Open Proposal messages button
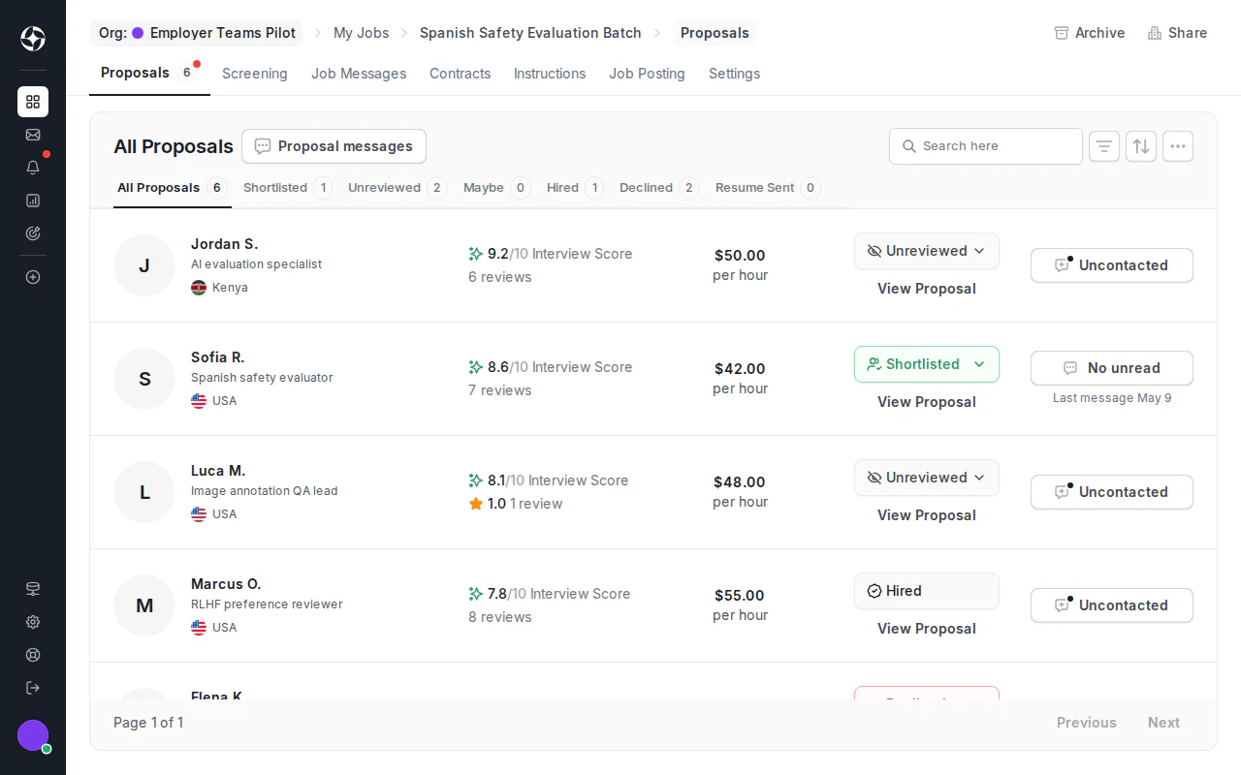This screenshot has width=1241, height=775. point(334,146)
